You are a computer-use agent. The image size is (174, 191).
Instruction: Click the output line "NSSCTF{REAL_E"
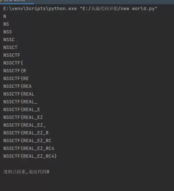pos(22,110)
